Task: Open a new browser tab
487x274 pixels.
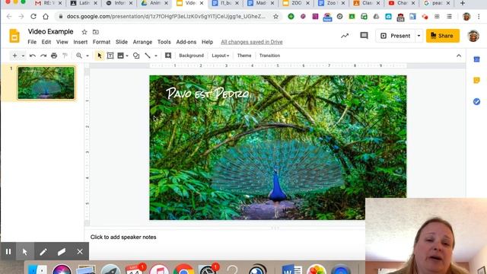Action: [x=463, y=3]
